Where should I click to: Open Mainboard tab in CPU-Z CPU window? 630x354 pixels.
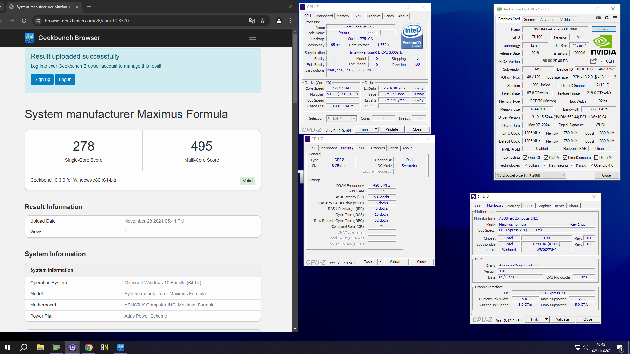coord(325,16)
